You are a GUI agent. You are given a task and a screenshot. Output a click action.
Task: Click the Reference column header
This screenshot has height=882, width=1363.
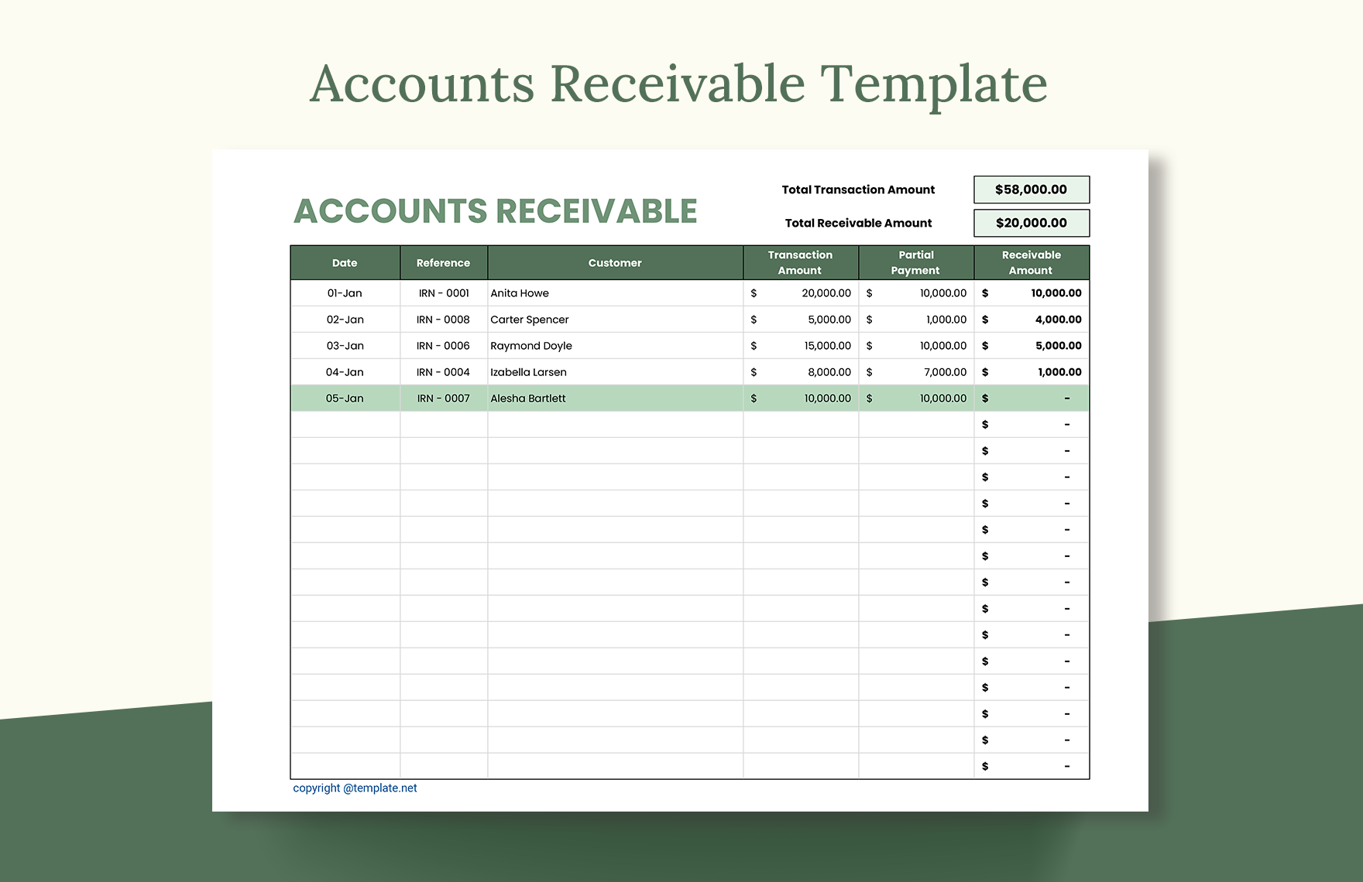point(443,262)
